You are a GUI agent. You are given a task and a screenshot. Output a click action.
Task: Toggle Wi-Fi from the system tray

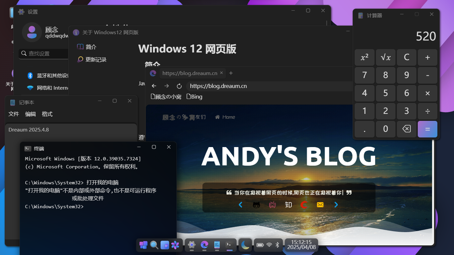269,245
